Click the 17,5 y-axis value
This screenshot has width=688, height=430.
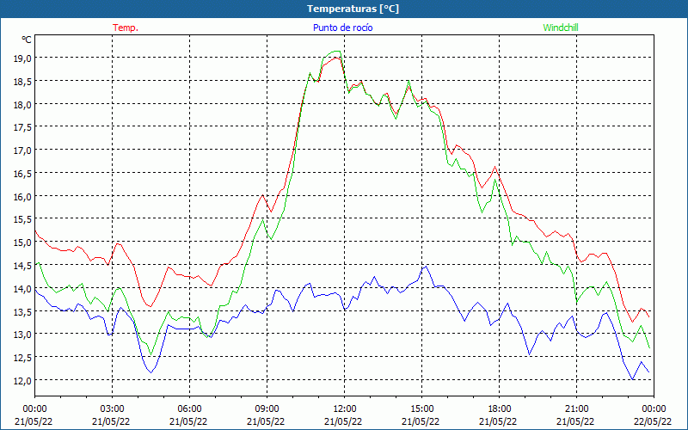[x=22, y=127]
